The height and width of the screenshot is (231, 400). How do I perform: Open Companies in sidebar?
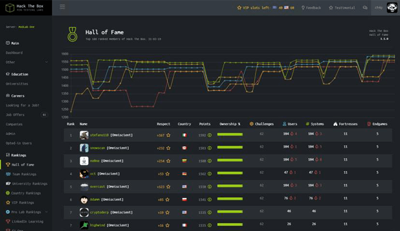point(14,125)
